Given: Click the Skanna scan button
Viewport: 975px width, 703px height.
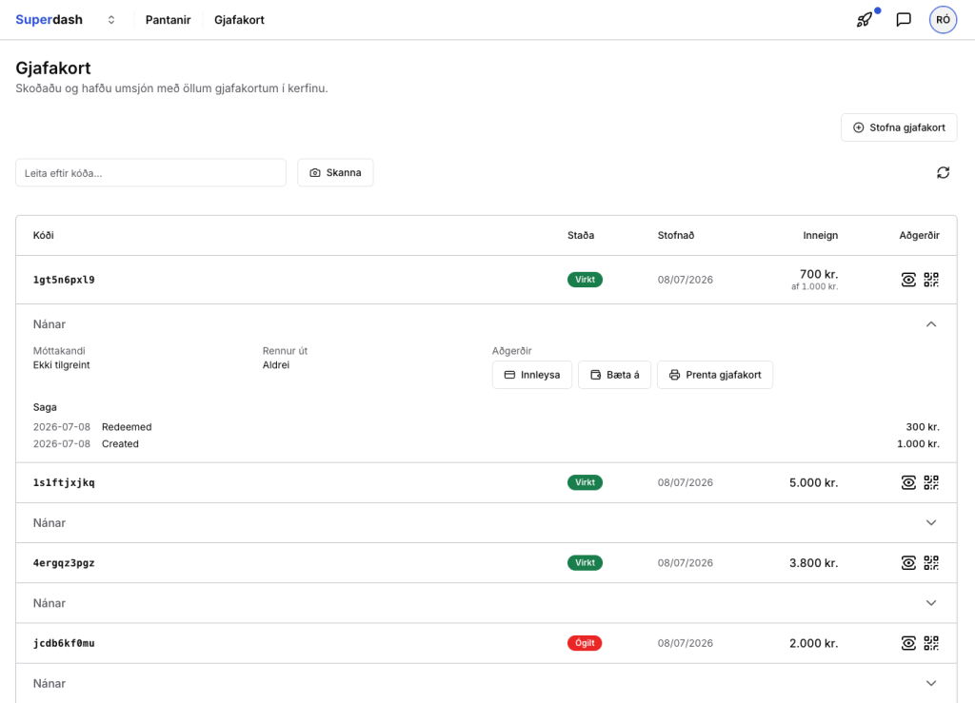Looking at the screenshot, I should click(335, 172).
